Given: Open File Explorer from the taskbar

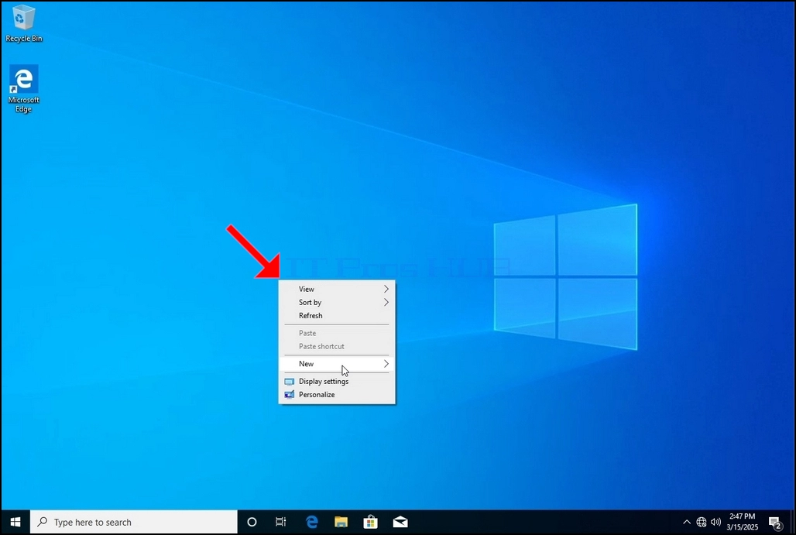Looking at the screenshot, I should pos(341,522).
